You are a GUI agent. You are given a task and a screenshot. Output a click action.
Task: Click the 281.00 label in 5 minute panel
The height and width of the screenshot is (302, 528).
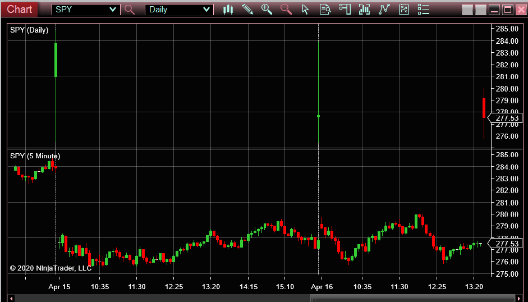pos(507,203)
